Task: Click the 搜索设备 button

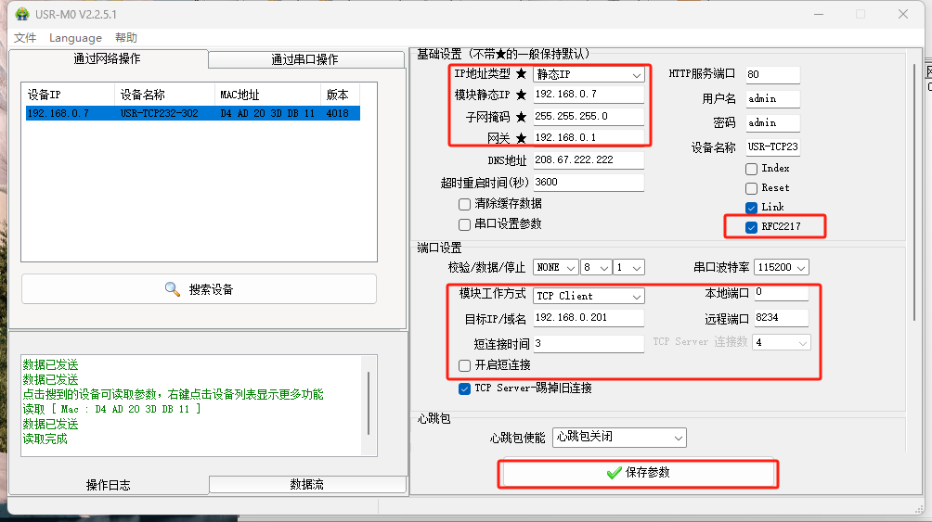Action: (x=199, y=289)
